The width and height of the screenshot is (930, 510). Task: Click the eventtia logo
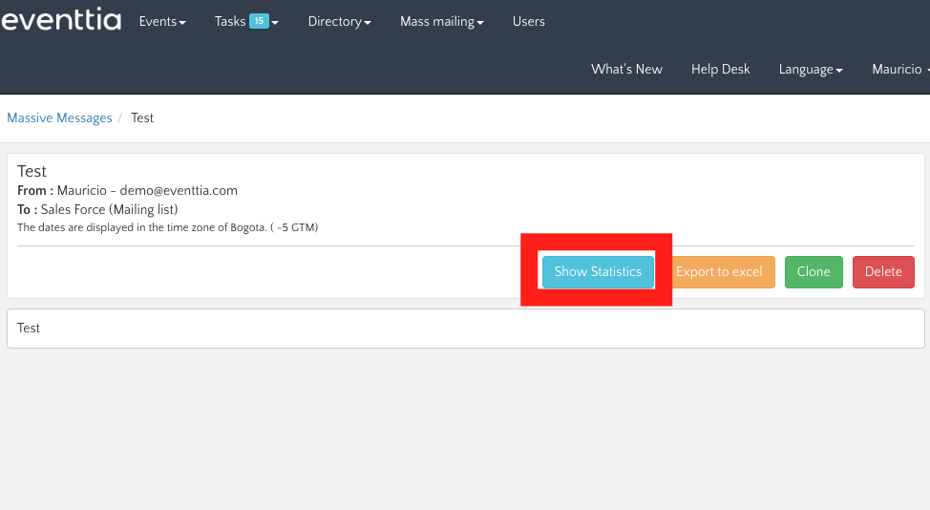(61, 21)
